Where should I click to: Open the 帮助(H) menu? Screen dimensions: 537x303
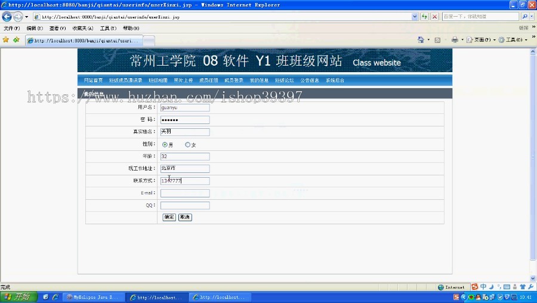coord(131,28)
